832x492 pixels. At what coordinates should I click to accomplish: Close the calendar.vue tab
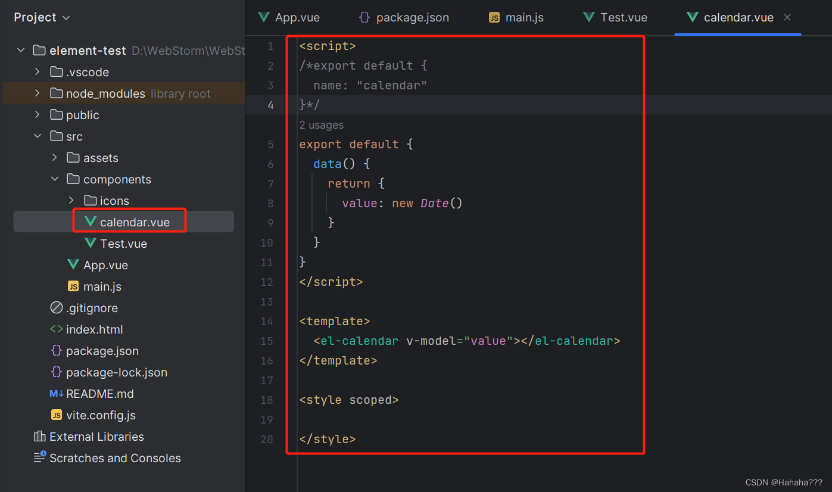pos(787,17)
